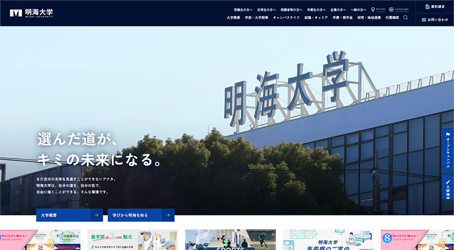This screenshot has height=250, width=454.
Task: Open the 歯学部の3つの魅力 banner
Action: [x=133, y=240]
